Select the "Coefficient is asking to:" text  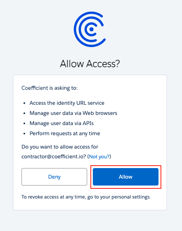[49, 88]
